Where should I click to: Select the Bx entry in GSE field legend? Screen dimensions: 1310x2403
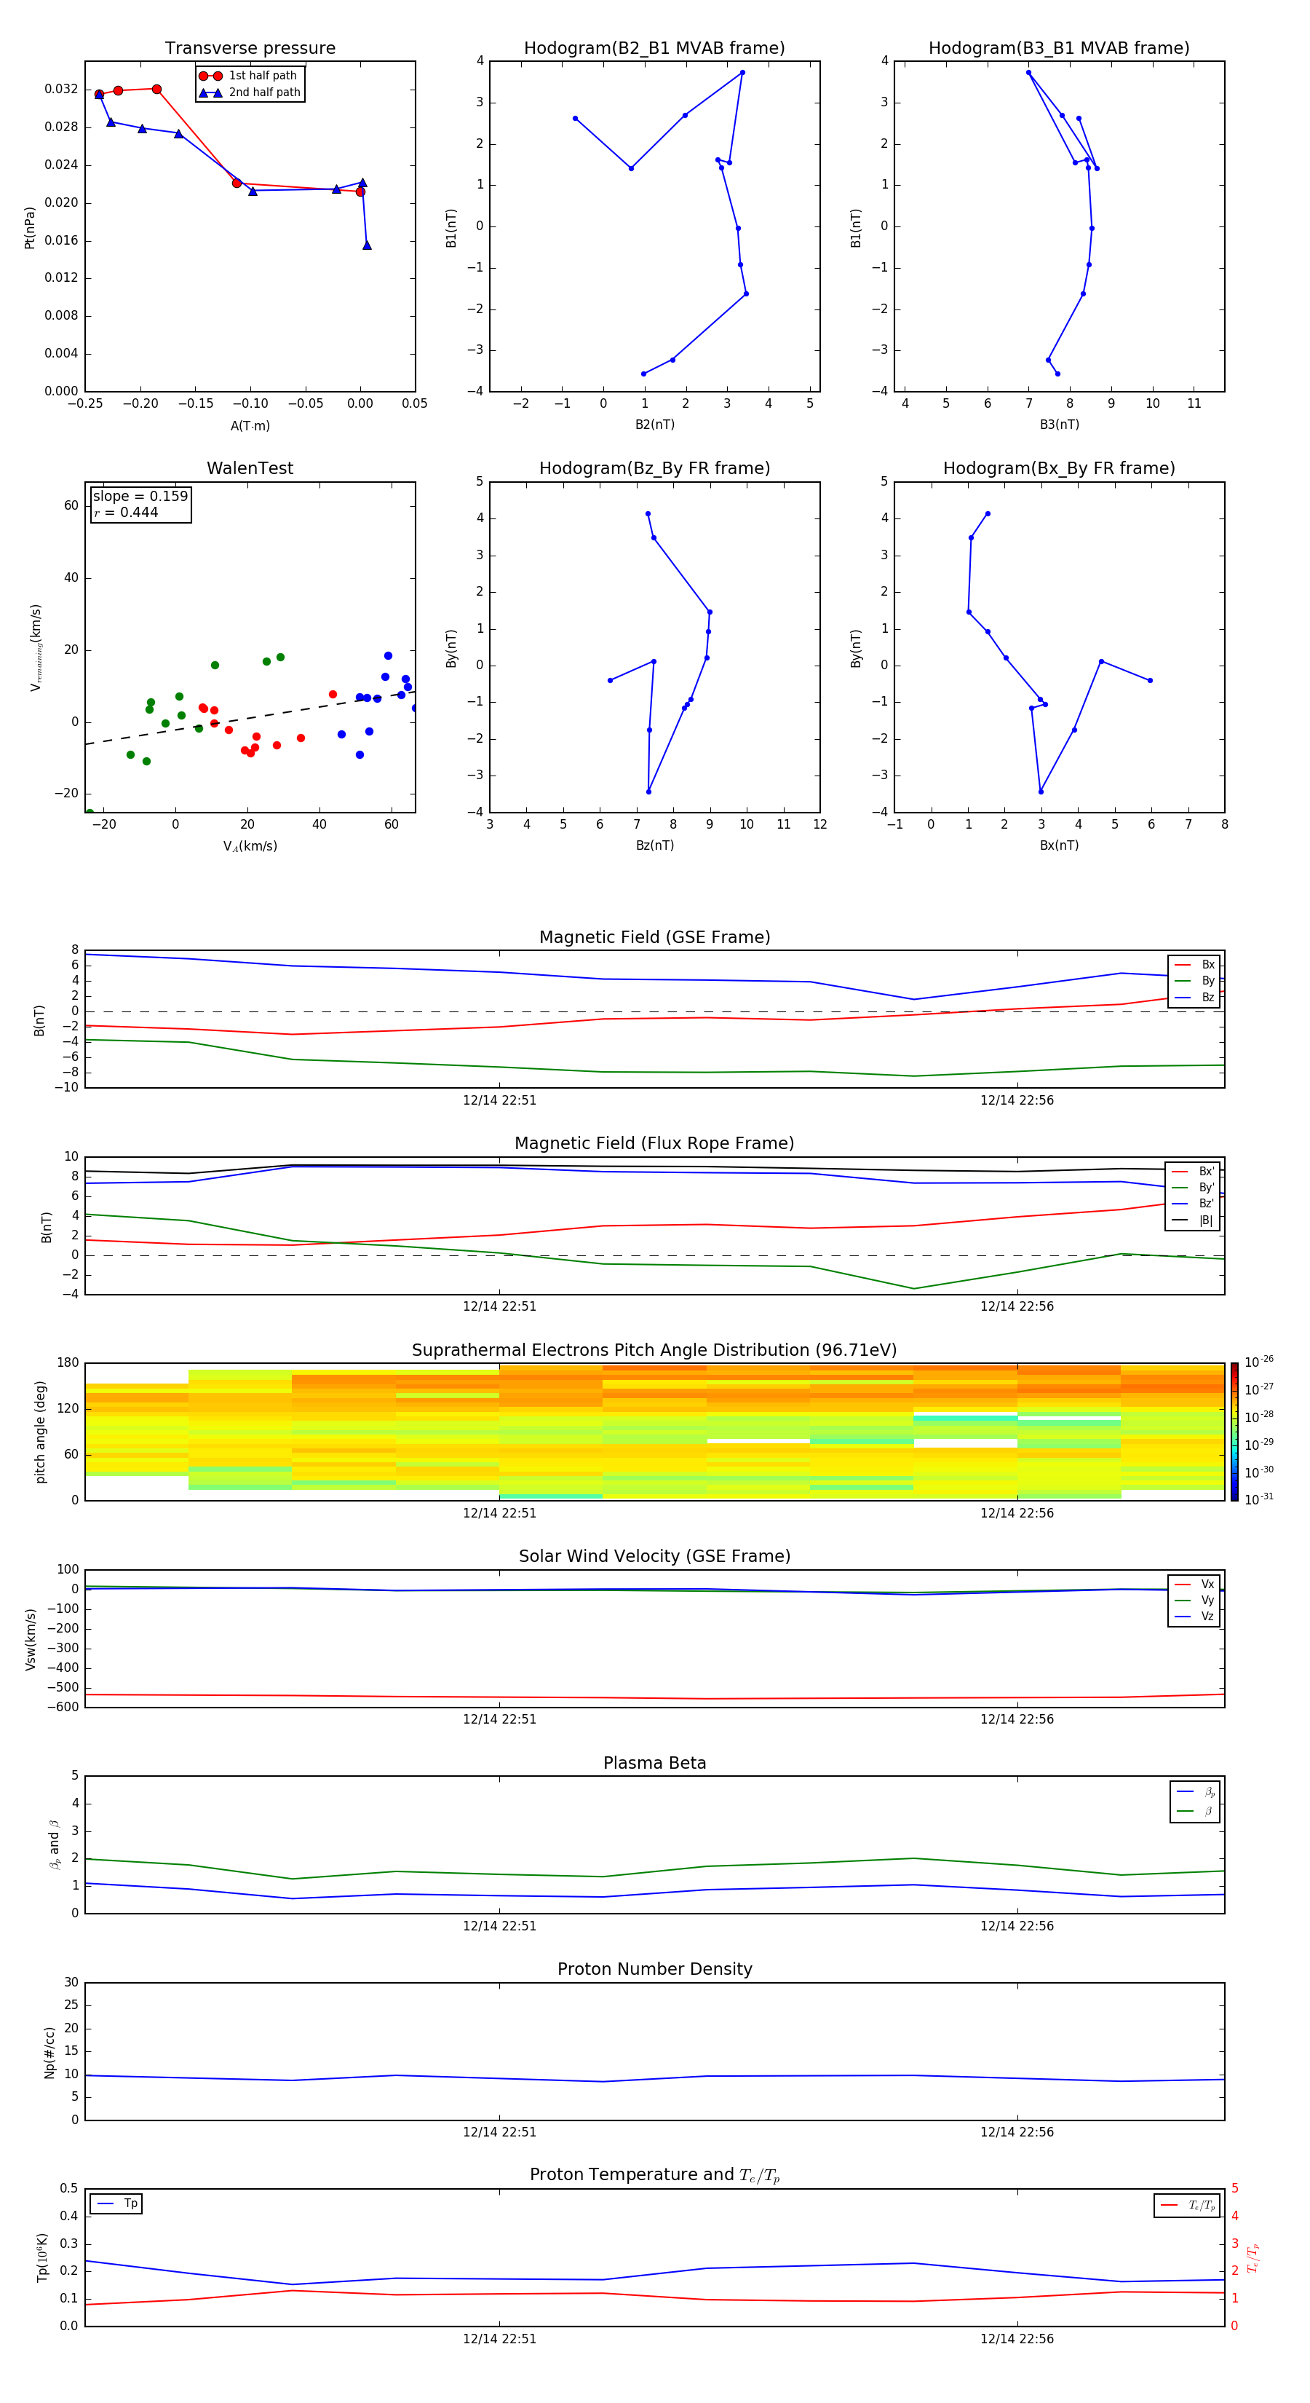[1194, 965]
